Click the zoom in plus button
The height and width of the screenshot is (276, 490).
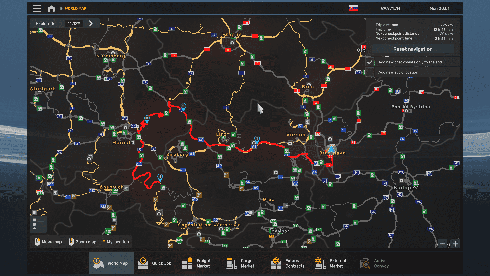(x=455, y=244)
